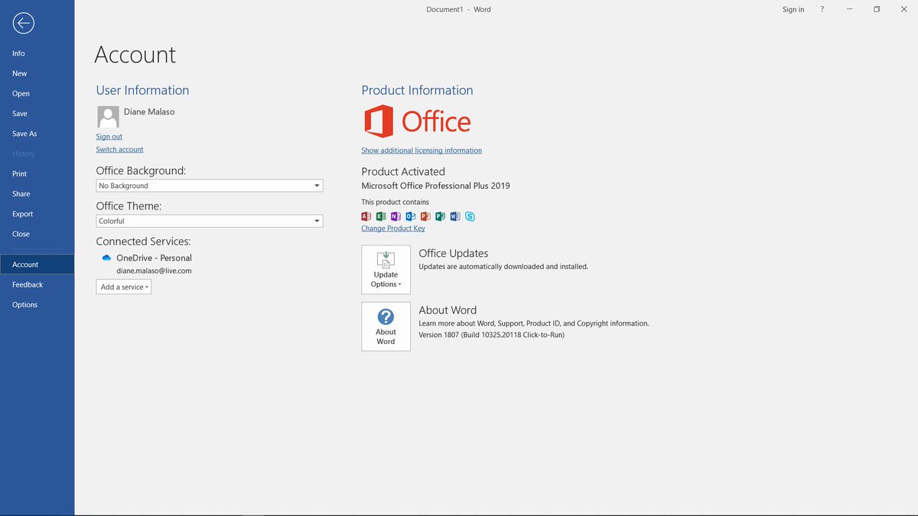This screenshot has height=516, width=918.
Task: Click the Version 1807 build text
Action: coord(492,335)
